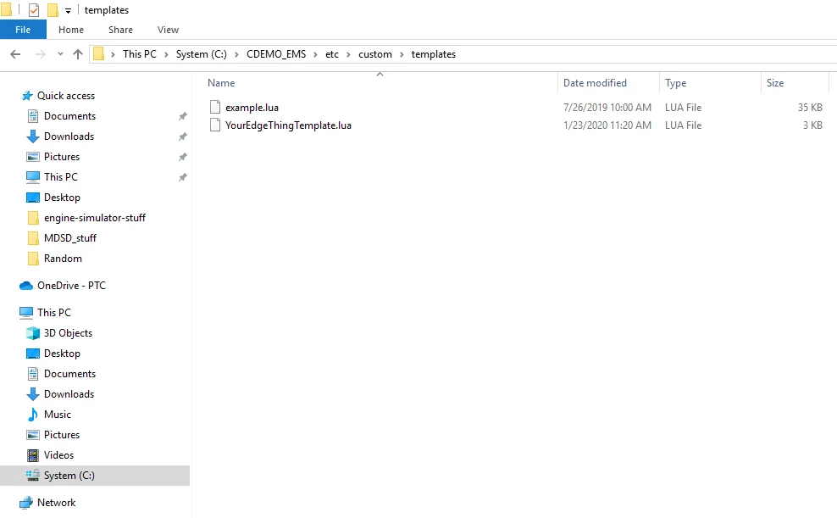Switch to the View ribbon tab
The width and height of the screenshot is (837, 518).
(x=167, y=29)
